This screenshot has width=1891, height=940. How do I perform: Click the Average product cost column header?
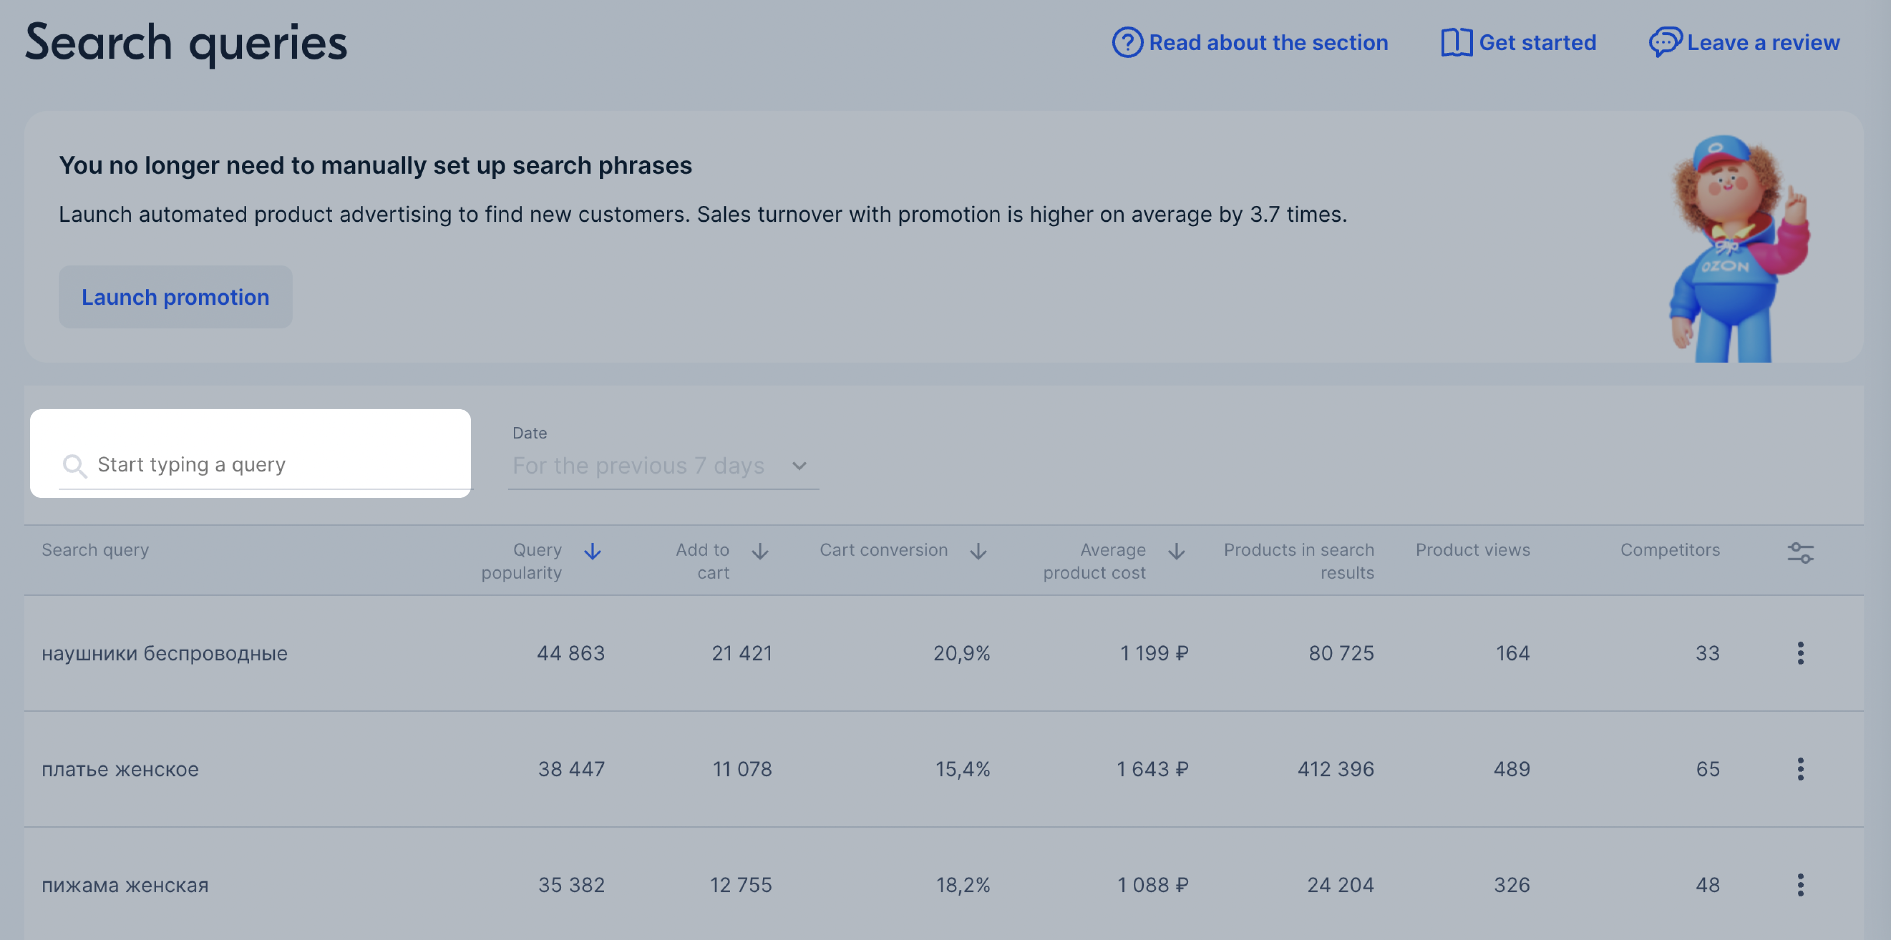point(1094,561)
